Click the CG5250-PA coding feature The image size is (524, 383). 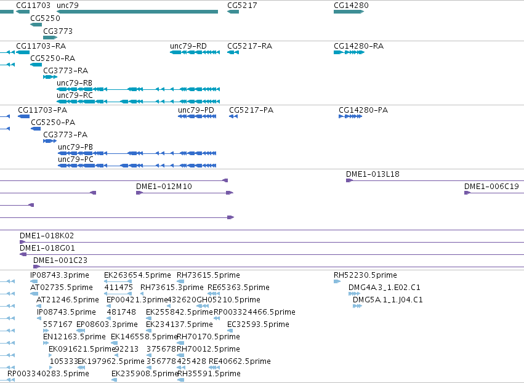click(x=36, y=129)
